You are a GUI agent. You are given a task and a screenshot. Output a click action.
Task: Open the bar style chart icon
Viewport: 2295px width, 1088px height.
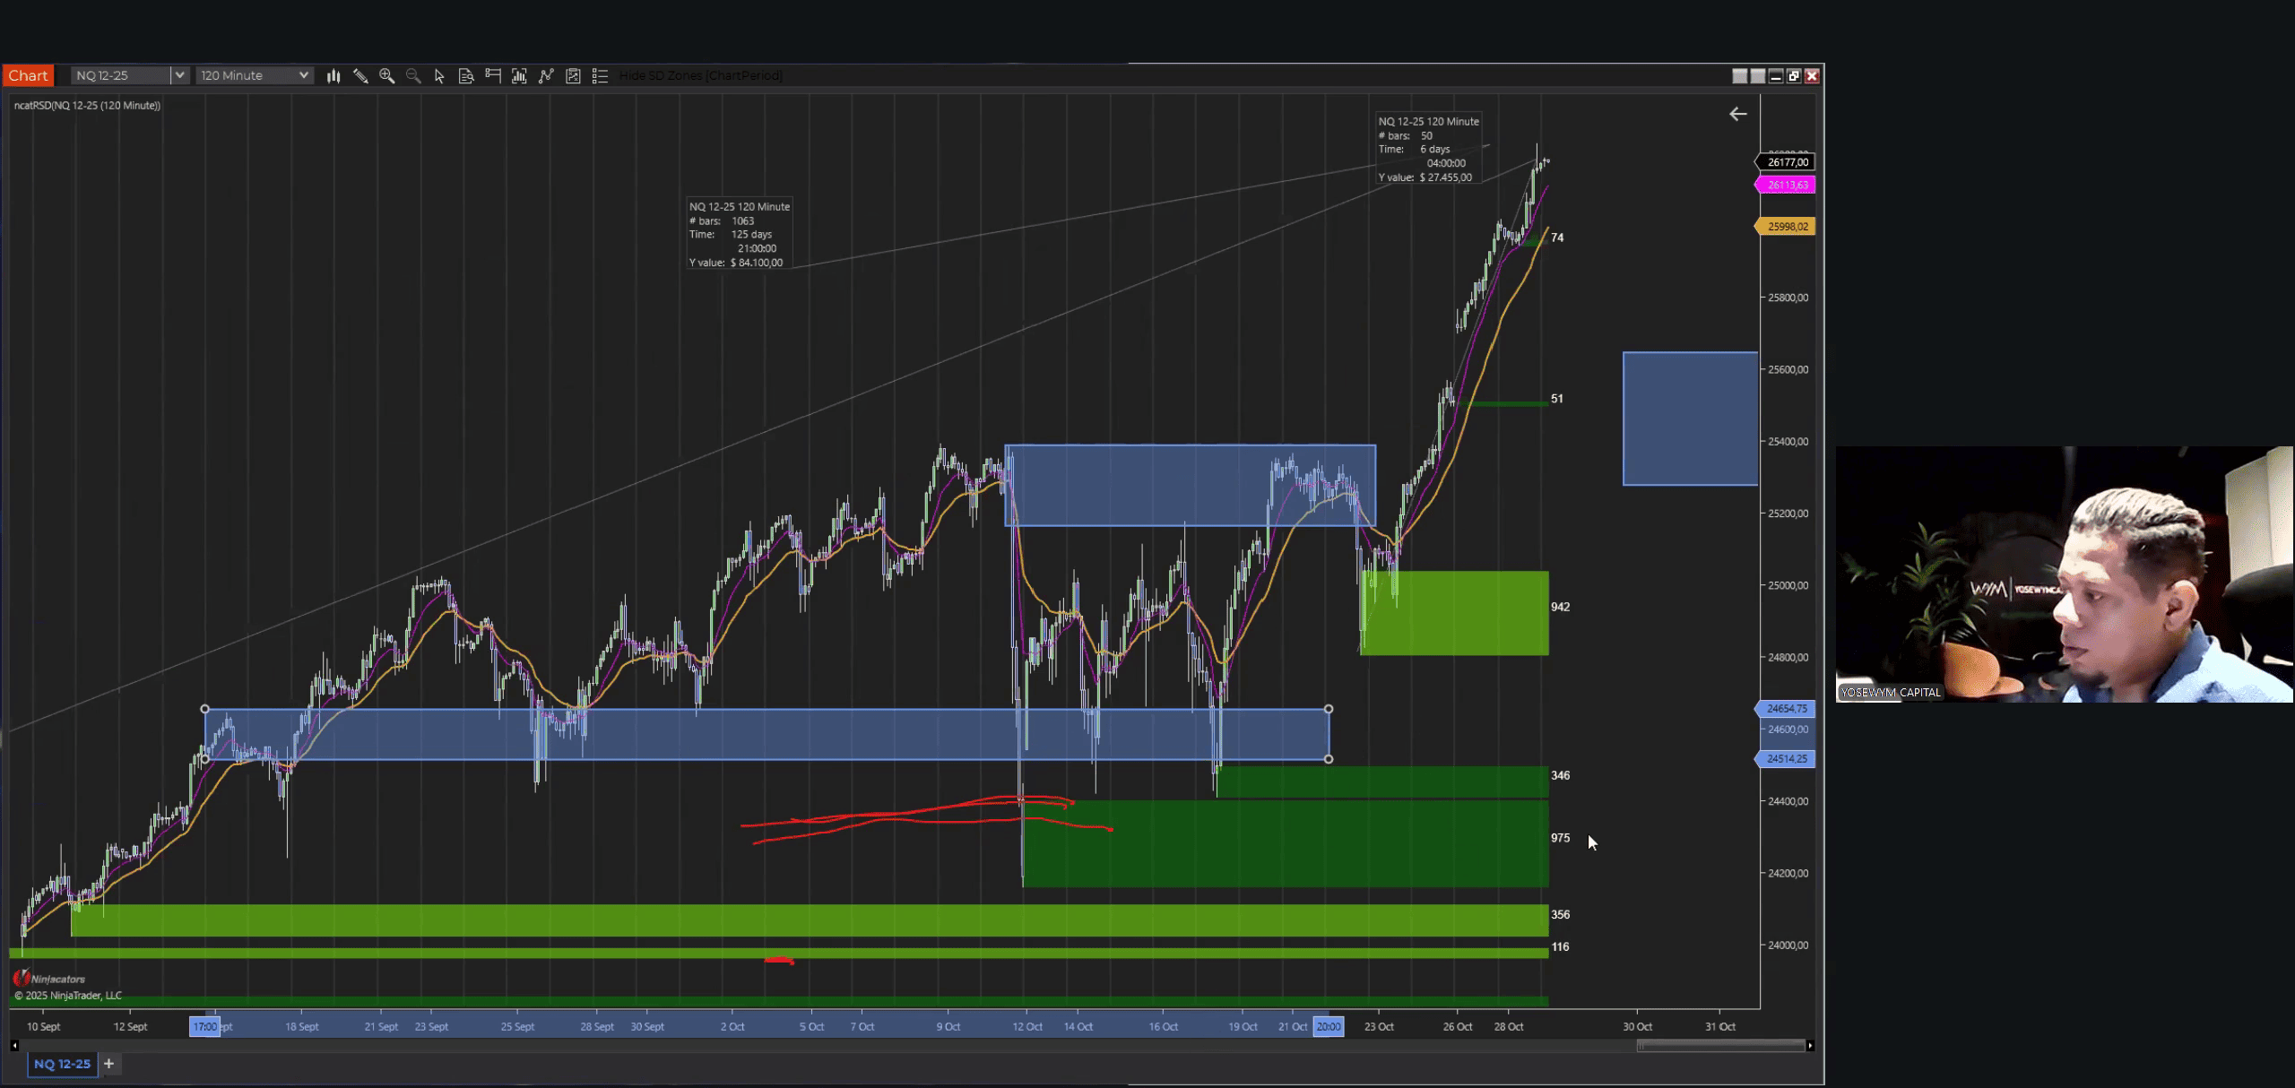333,76
